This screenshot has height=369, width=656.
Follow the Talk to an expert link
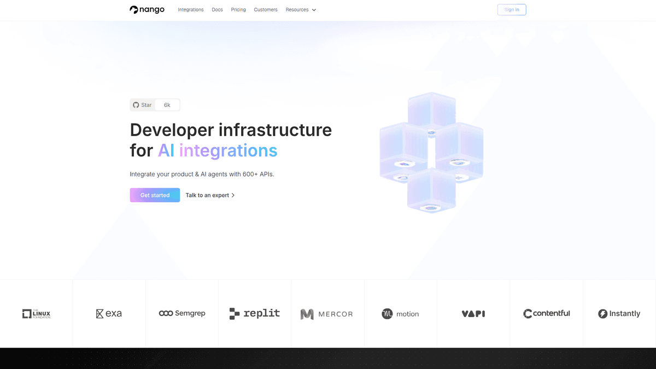[x=210, y=195]
